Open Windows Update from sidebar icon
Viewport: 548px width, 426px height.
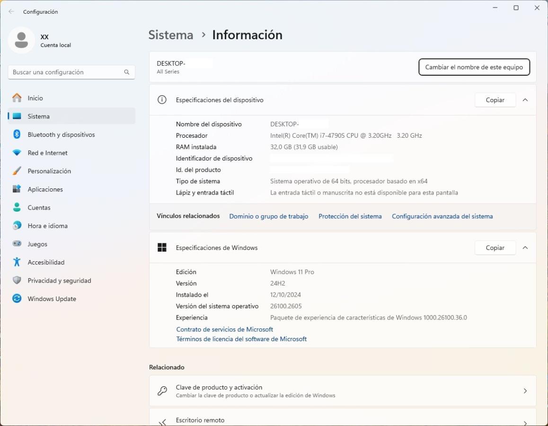pos(17,299)
